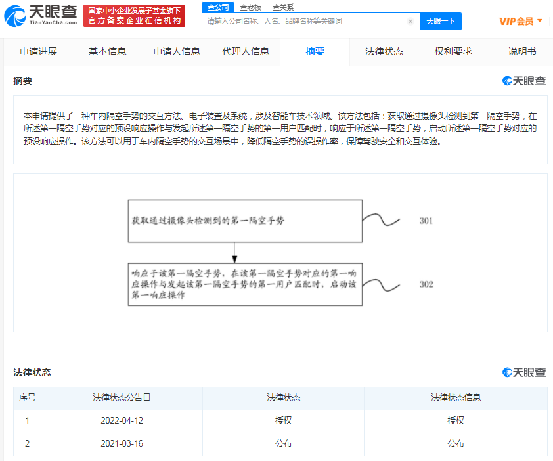Go to the 说明书 section tab
The image size is (553, 461).
tap(522, 51)
